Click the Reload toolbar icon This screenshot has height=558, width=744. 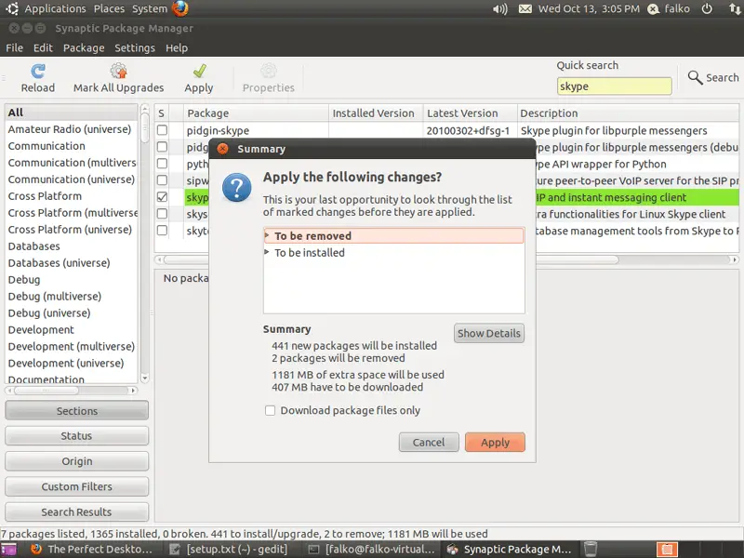pos(38,72)
